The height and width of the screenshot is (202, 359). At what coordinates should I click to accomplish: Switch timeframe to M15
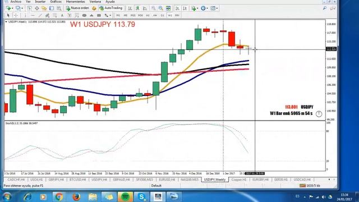pos(133,15)
